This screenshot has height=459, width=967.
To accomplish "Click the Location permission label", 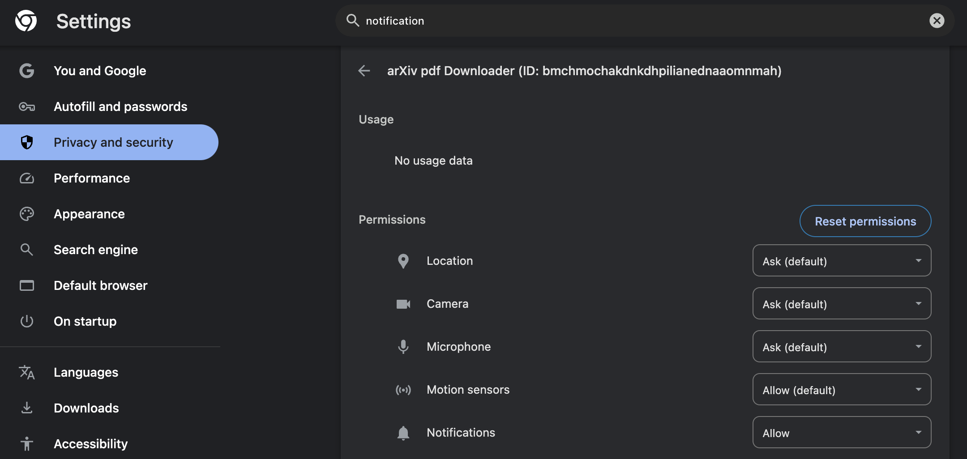I will (x=449, y=261).
